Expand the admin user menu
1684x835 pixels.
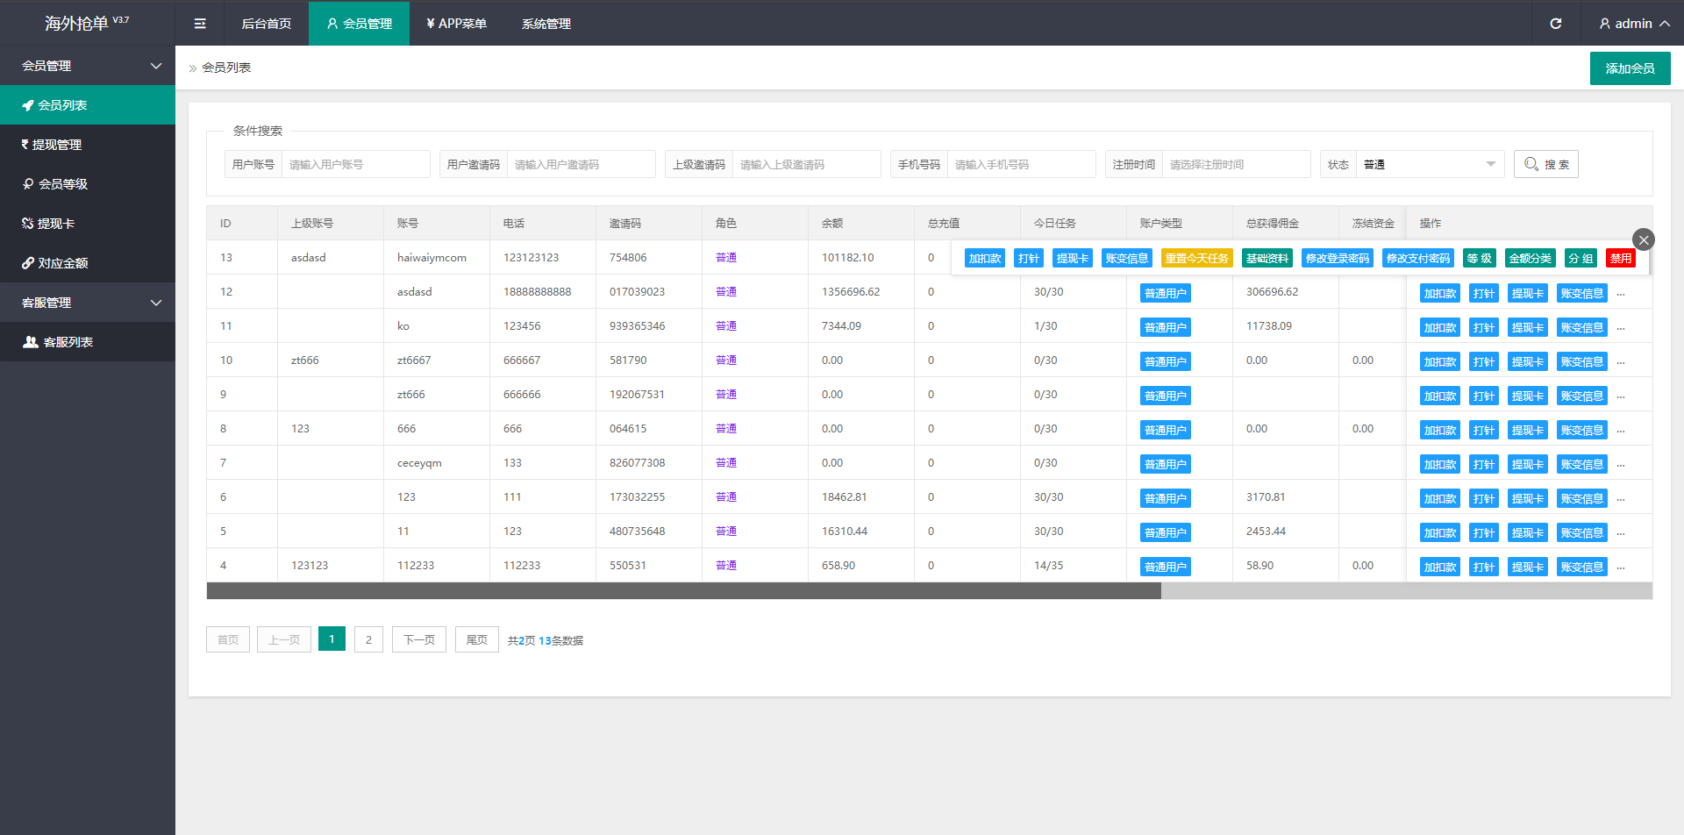click(1633, 24)
